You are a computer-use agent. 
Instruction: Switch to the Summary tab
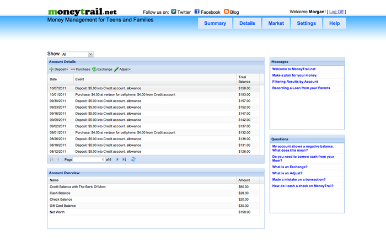click(x=215, y=23)
